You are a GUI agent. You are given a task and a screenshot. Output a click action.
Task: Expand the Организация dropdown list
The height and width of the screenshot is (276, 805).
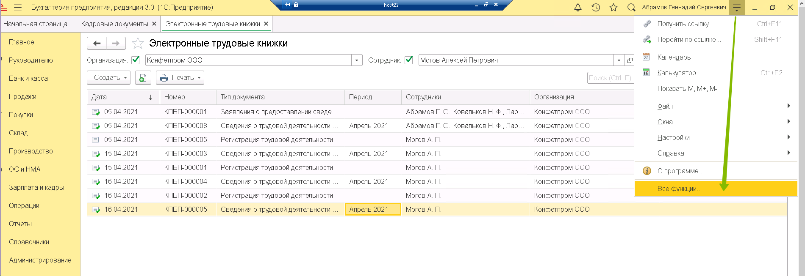coord(357,60)
